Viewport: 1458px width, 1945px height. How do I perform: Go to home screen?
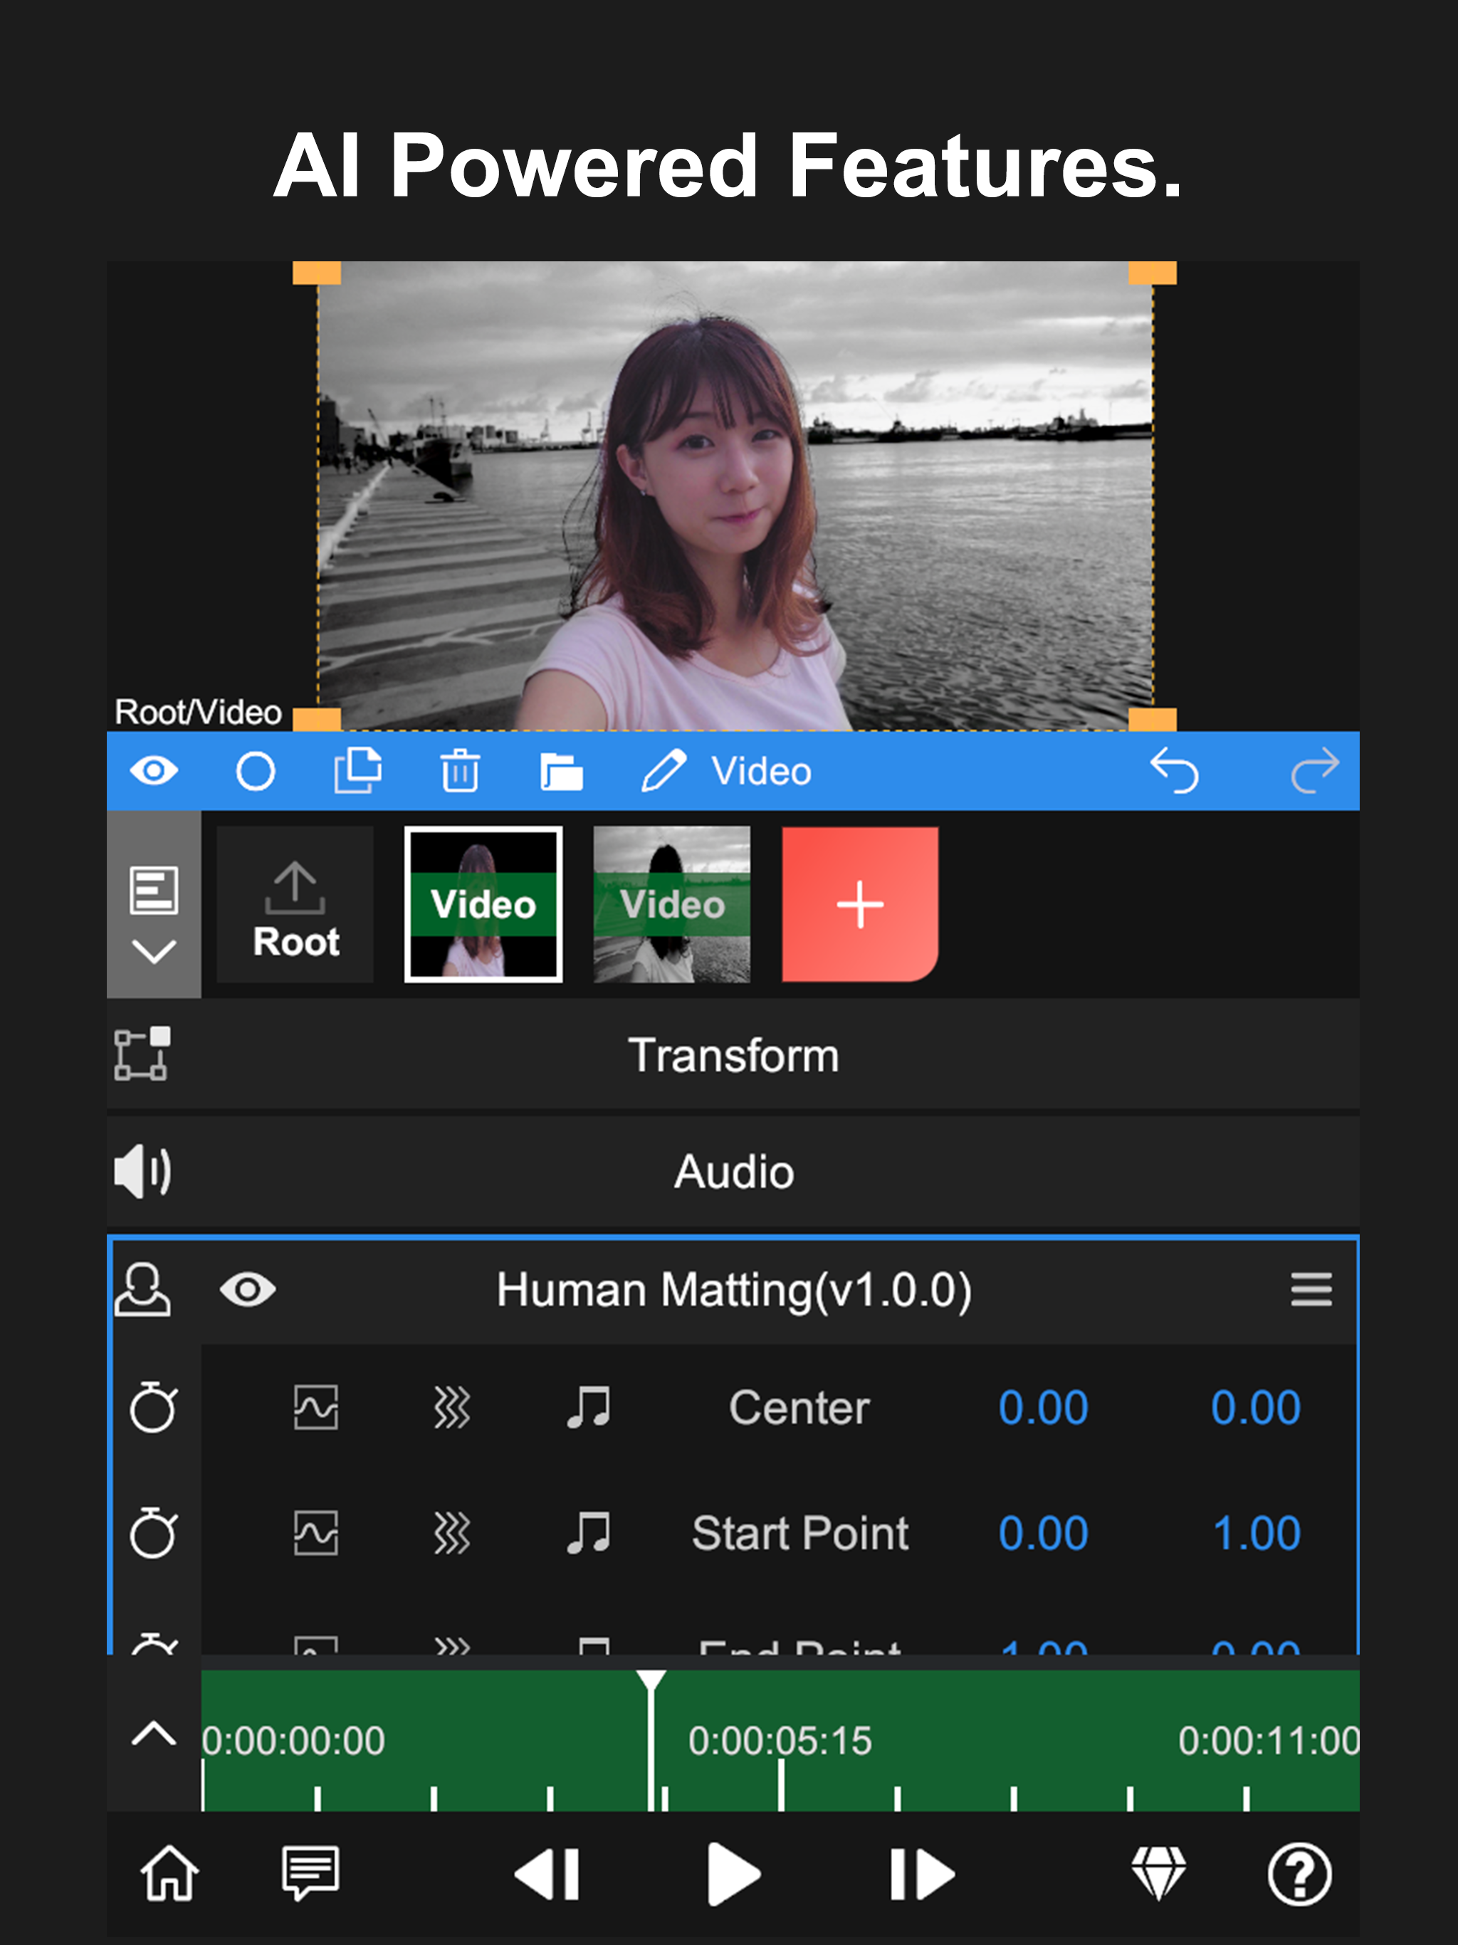[x=169, y=1874]
